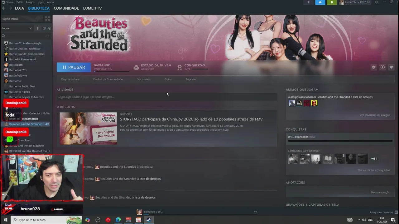Open the LUMEITTV profile tab
This screenshot has width=399, height=224.
pyautogui.click(x=93, y=8)
